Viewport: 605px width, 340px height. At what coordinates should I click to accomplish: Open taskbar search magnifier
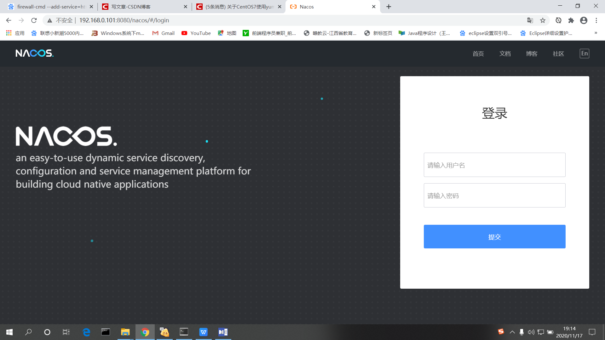point(28,332)
